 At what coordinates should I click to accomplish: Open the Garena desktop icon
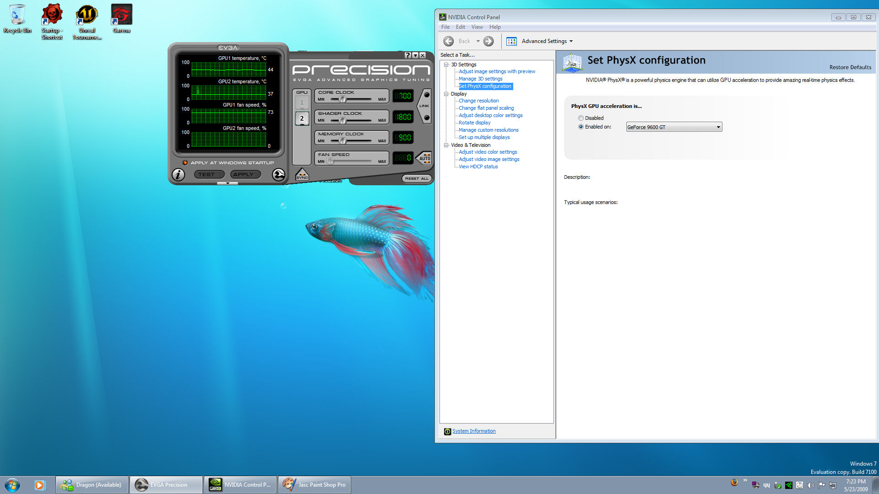[x=122, y=18]
